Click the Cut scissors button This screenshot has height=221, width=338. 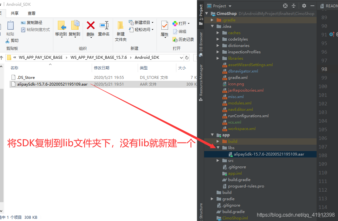click(12, 41)
